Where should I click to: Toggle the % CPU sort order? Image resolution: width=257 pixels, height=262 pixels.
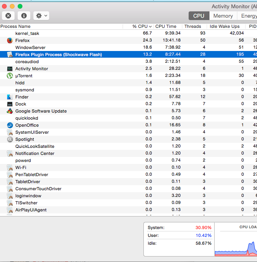click(x=138, y=26)
